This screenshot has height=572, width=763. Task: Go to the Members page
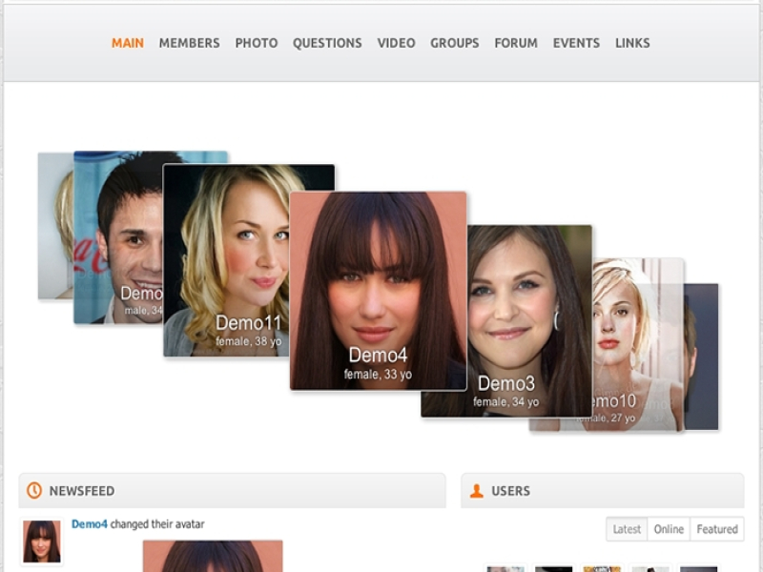click(x=189, y=43)
